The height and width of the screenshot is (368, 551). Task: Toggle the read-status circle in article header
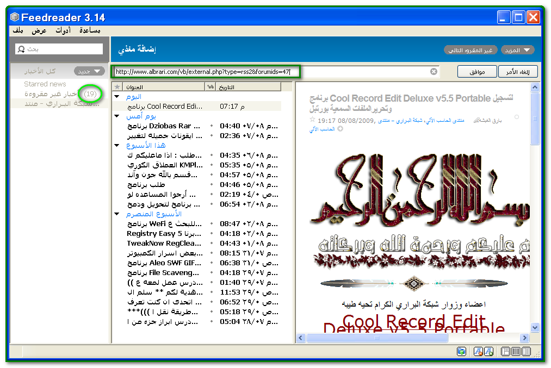point(516,117)
